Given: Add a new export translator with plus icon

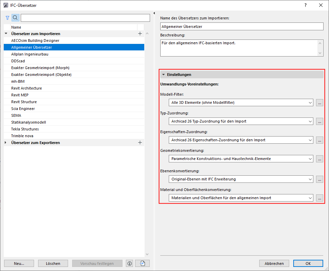Looking at the screenshot, I should [140, 143].
